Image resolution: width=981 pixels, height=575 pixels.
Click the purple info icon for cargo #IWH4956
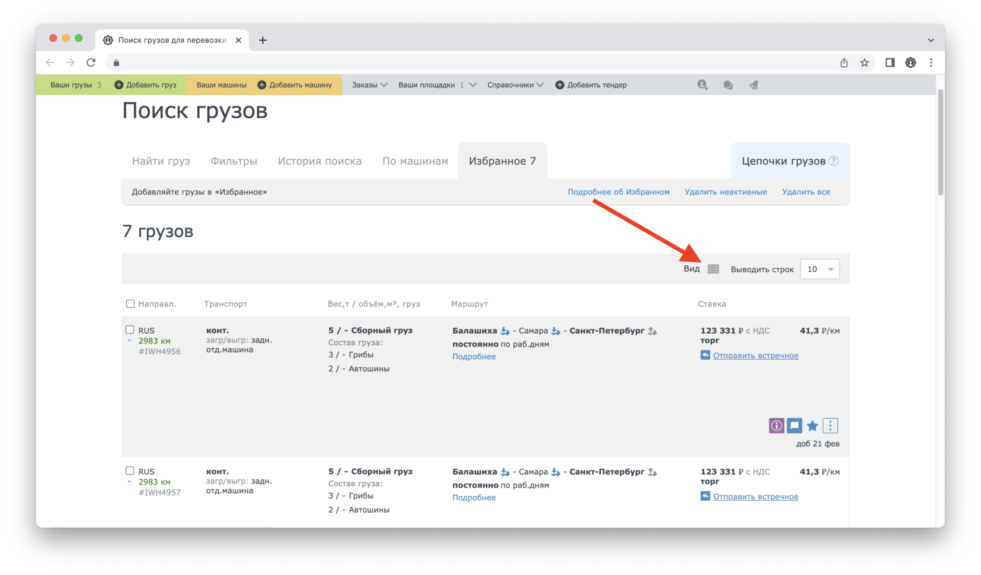(776, 426)
